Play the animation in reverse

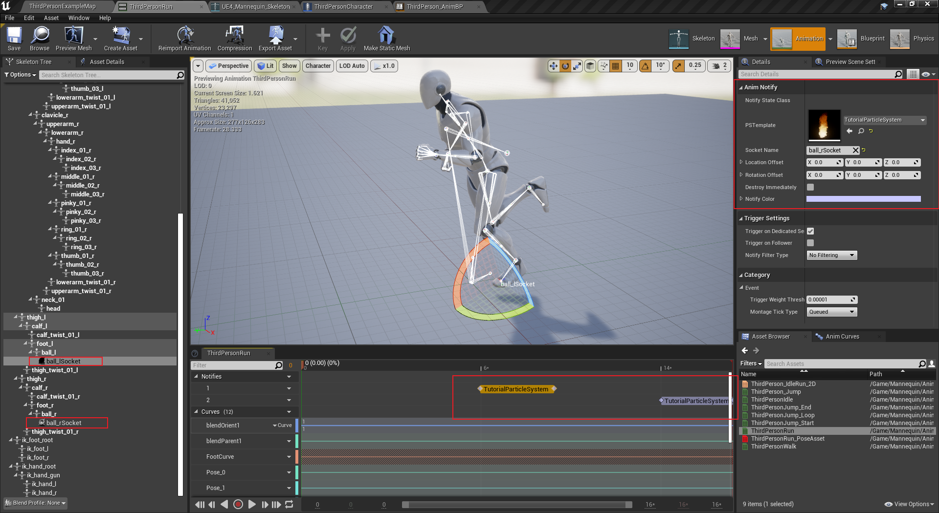224,504
